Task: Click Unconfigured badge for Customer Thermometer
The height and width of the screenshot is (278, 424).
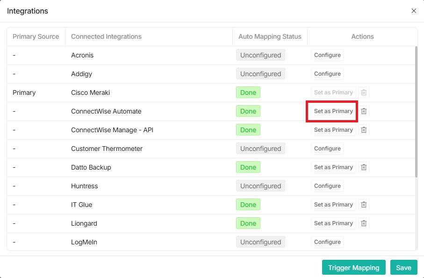Action: [260, 149]
